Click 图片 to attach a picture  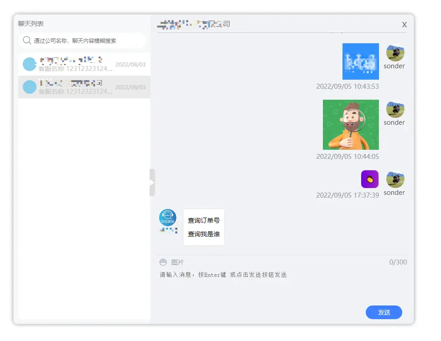177,262
